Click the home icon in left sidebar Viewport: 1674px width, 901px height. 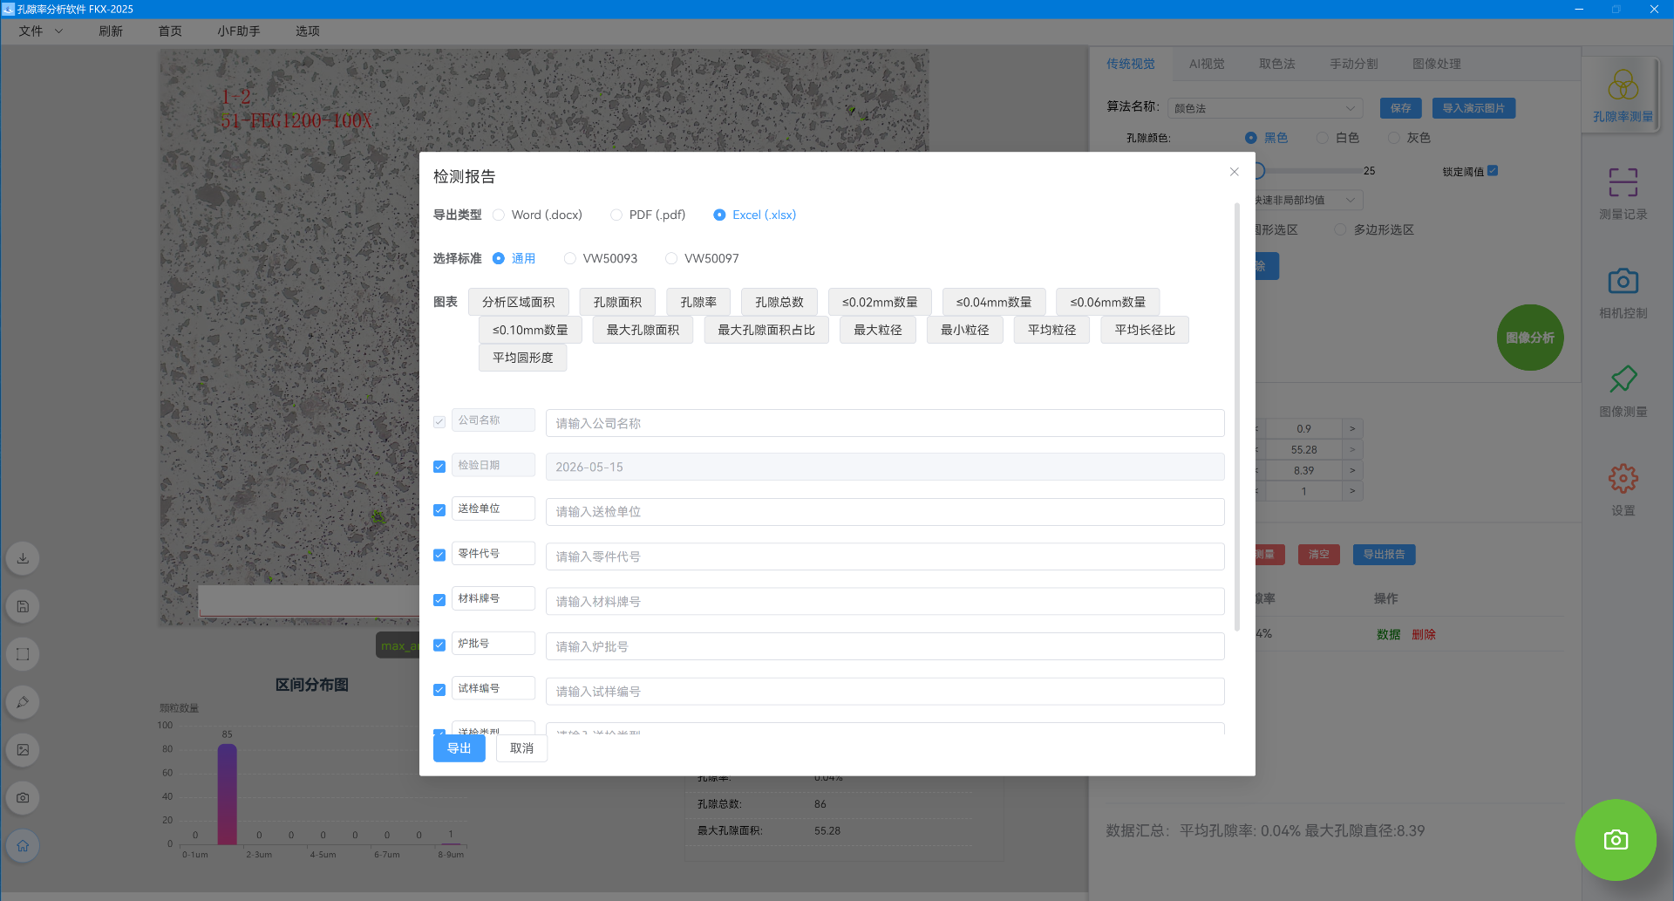point(24,845)
